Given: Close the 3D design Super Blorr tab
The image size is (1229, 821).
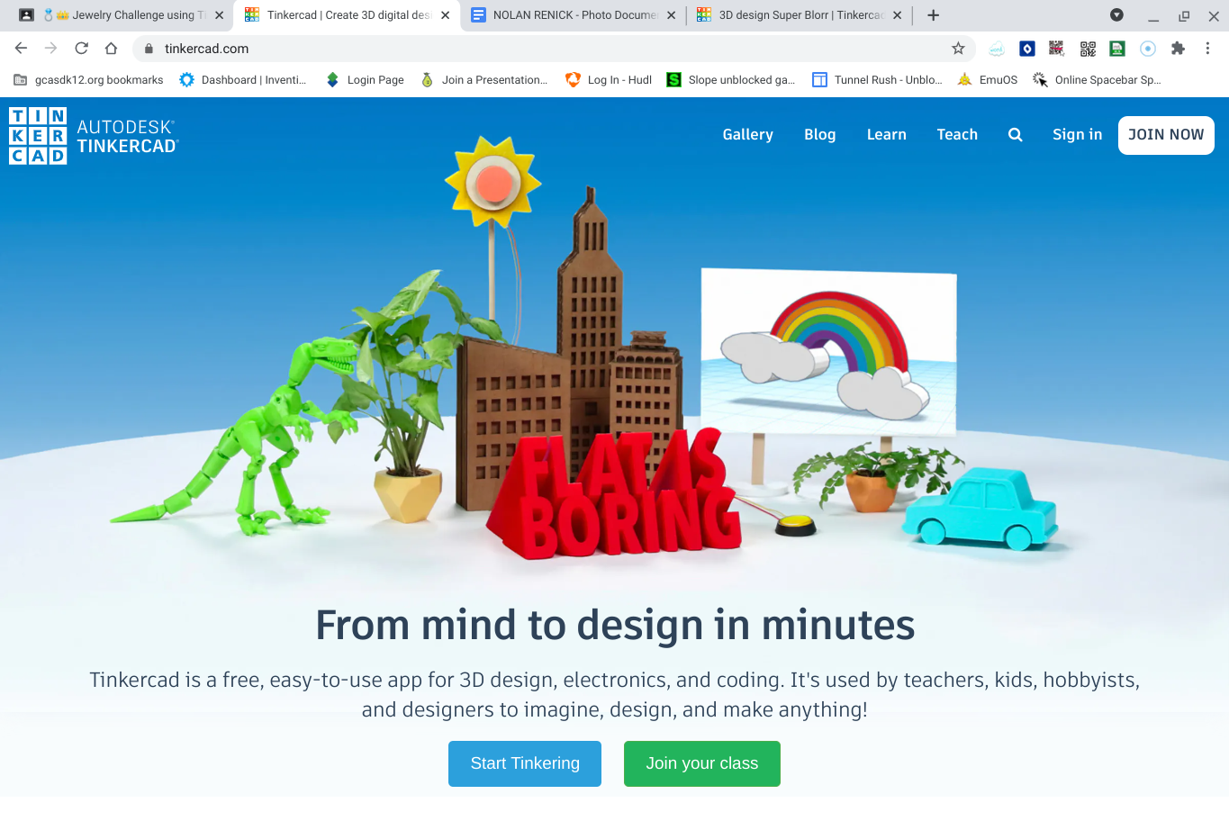Looking at the screenshot, I should 897,15.
